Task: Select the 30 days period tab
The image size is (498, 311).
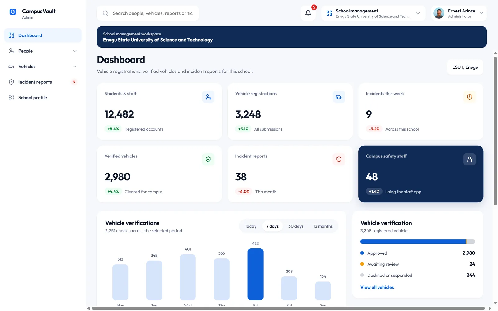Action: 296,226
